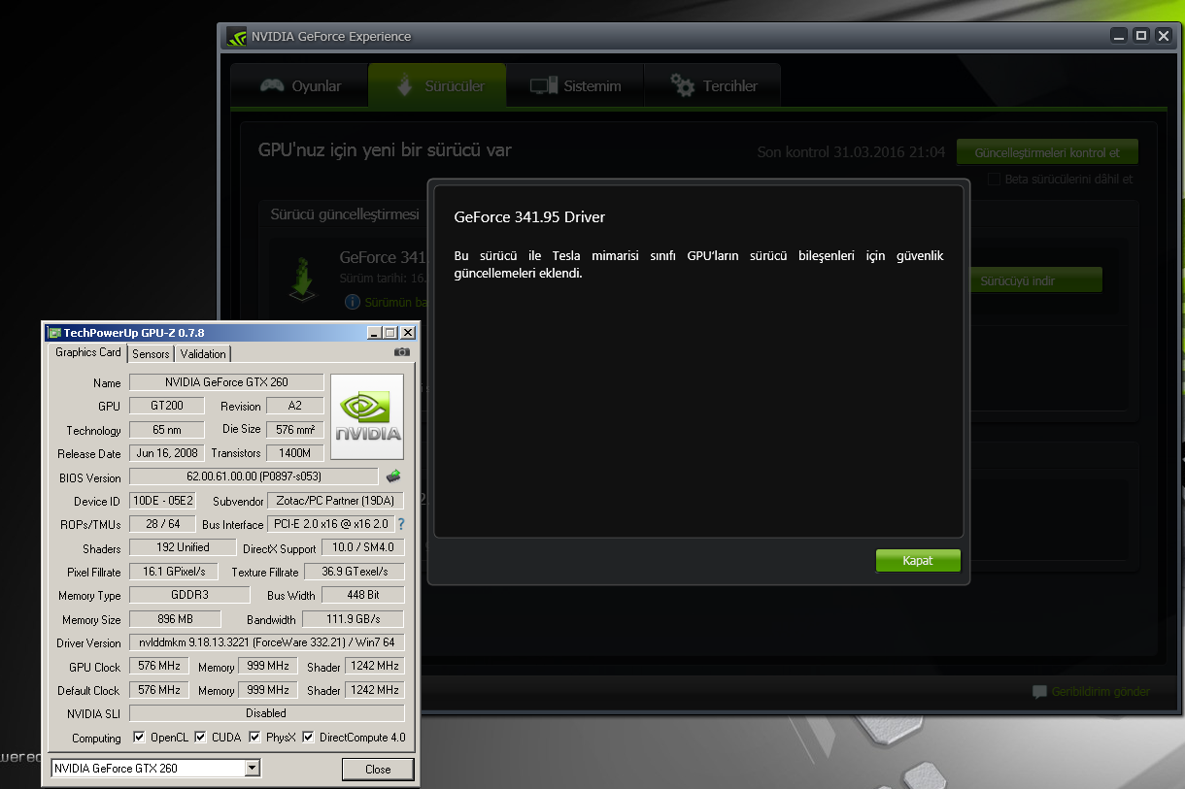Image resolution: width=1185 pixels, height=789 pixels.
Task: Click the 896 MB memory size value
Action: [x=175, y=619]
